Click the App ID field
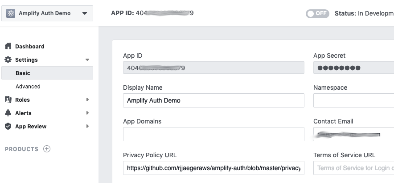This screenshot has width=394, height=183. coord(213,68)
